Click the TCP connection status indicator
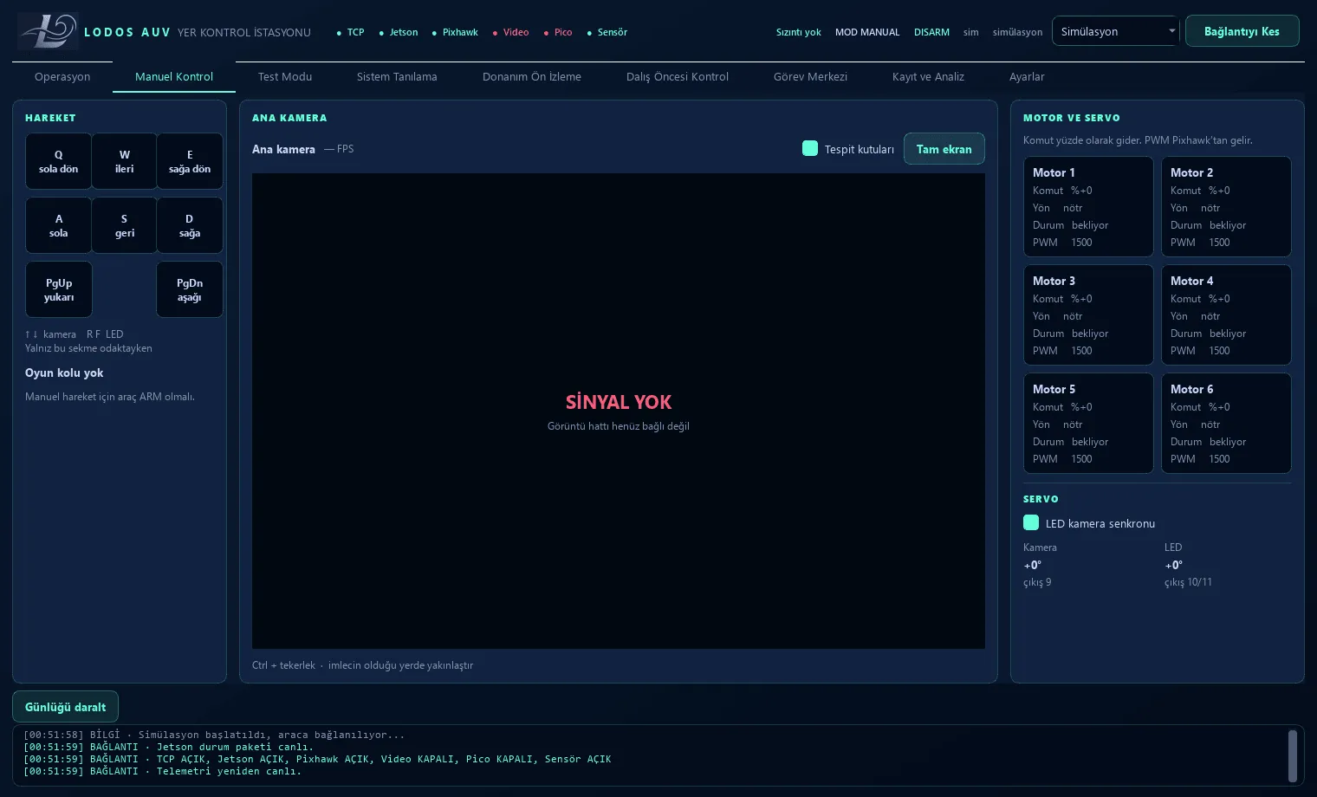The width and height of the screenshot is (1317, 797). 350,32
